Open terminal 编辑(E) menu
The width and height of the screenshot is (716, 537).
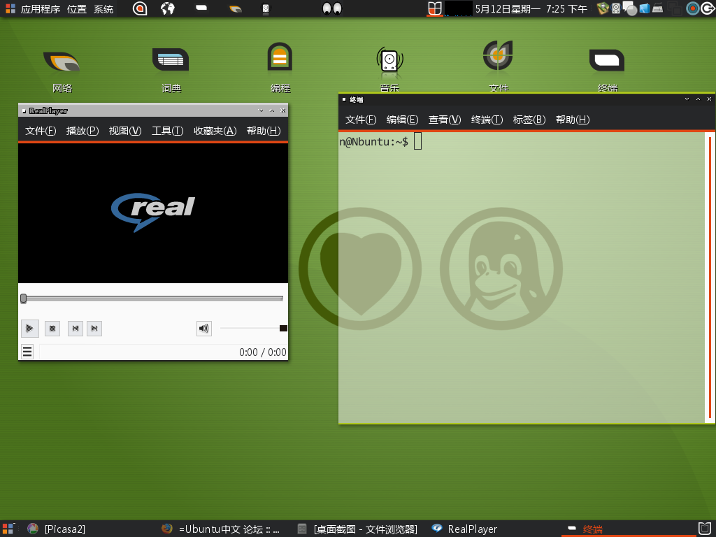pos(402,120)
